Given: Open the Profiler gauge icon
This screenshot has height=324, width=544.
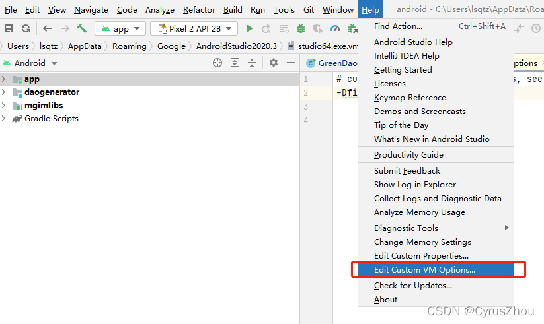Looking at the screenshot, I should (335, 28).
